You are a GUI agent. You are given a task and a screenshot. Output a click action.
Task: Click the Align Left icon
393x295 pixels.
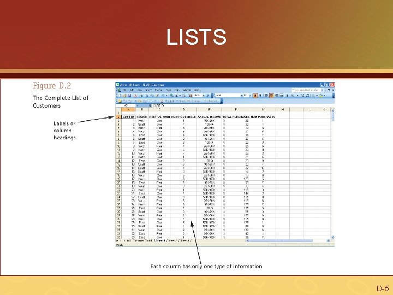tap(266, 95)
